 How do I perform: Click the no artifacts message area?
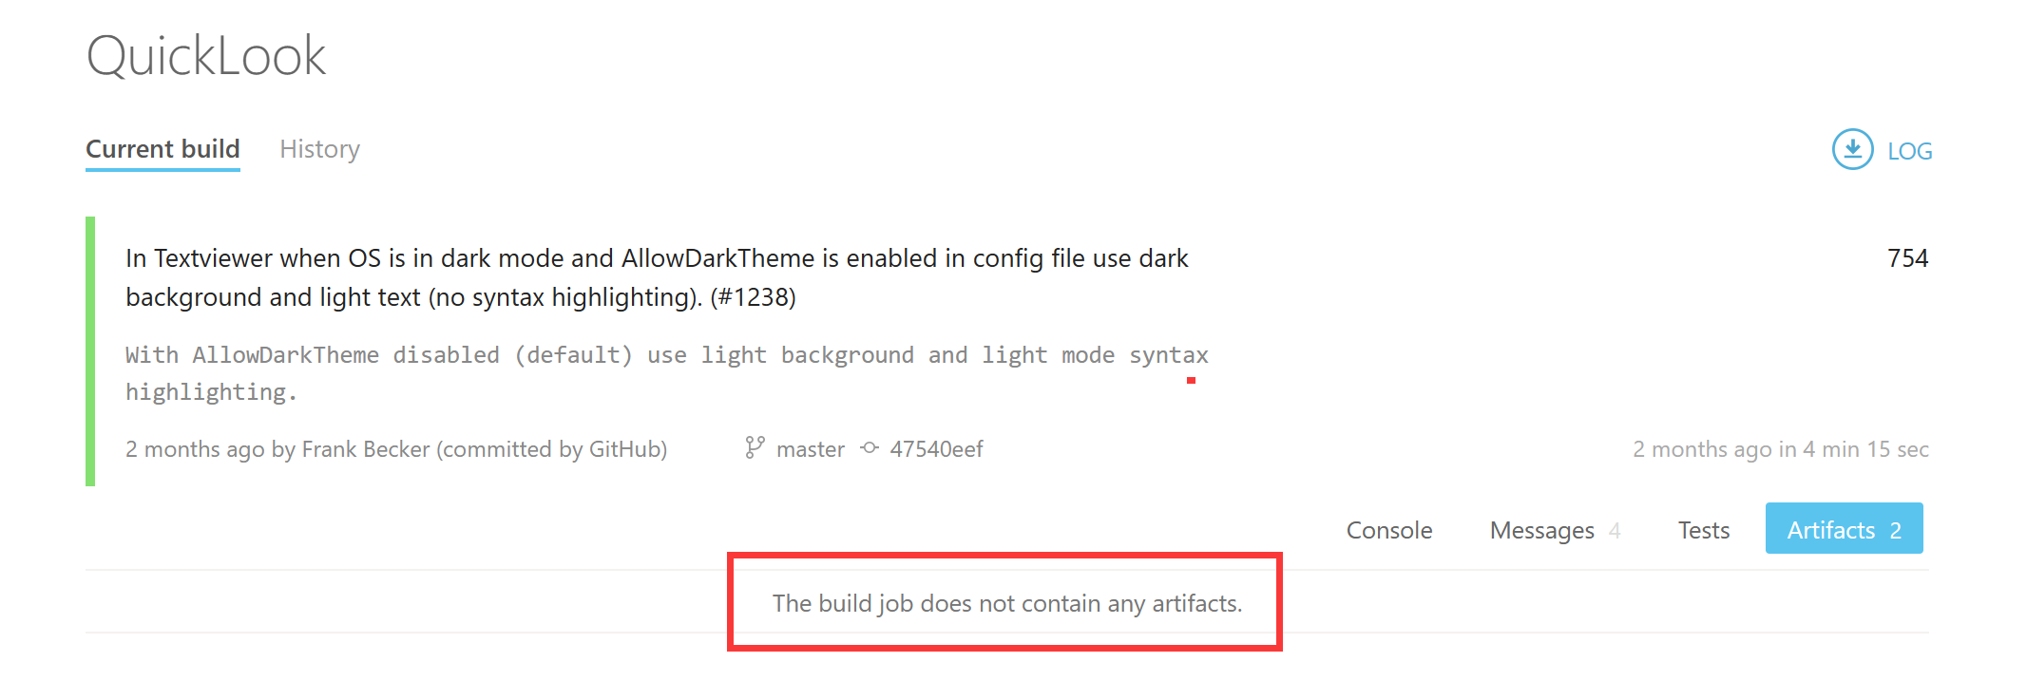[x=1007, y=603]
